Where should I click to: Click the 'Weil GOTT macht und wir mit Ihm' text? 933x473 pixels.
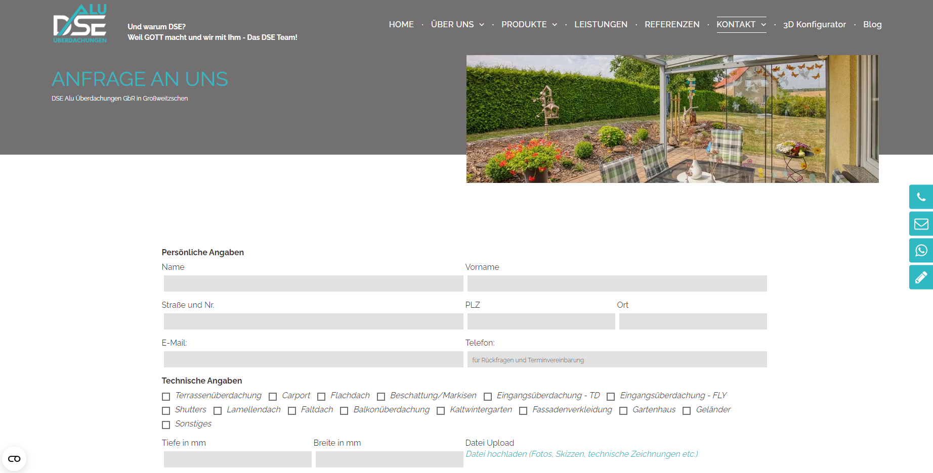click(x=184, y=37)
